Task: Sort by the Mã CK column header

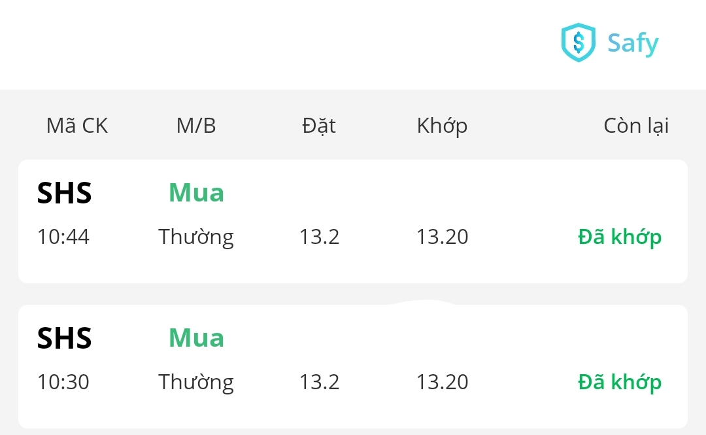Action: (77, 126)
